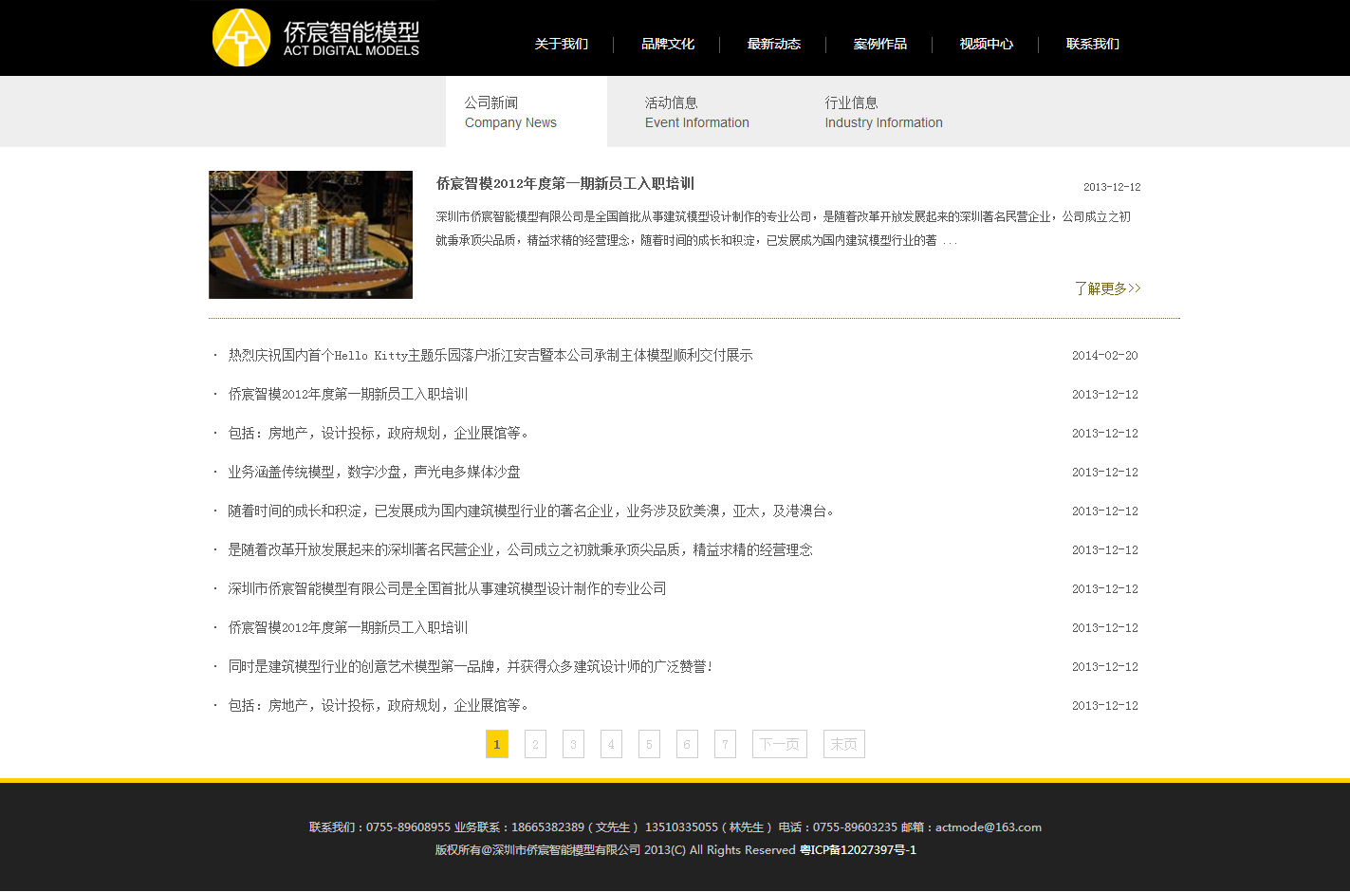Click the featured article summary paragraph
This screenshot has height=892, width=1350.
pyautogui.click(x=784, y=229)
